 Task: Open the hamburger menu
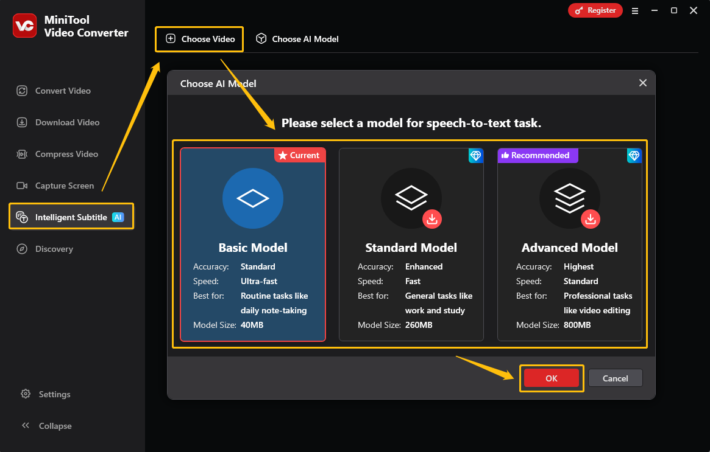pos(635,10)
